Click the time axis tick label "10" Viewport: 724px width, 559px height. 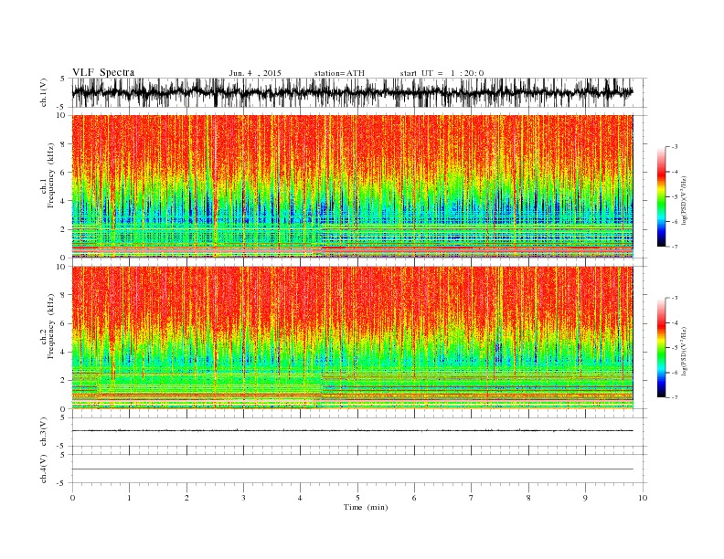[643, 498]
